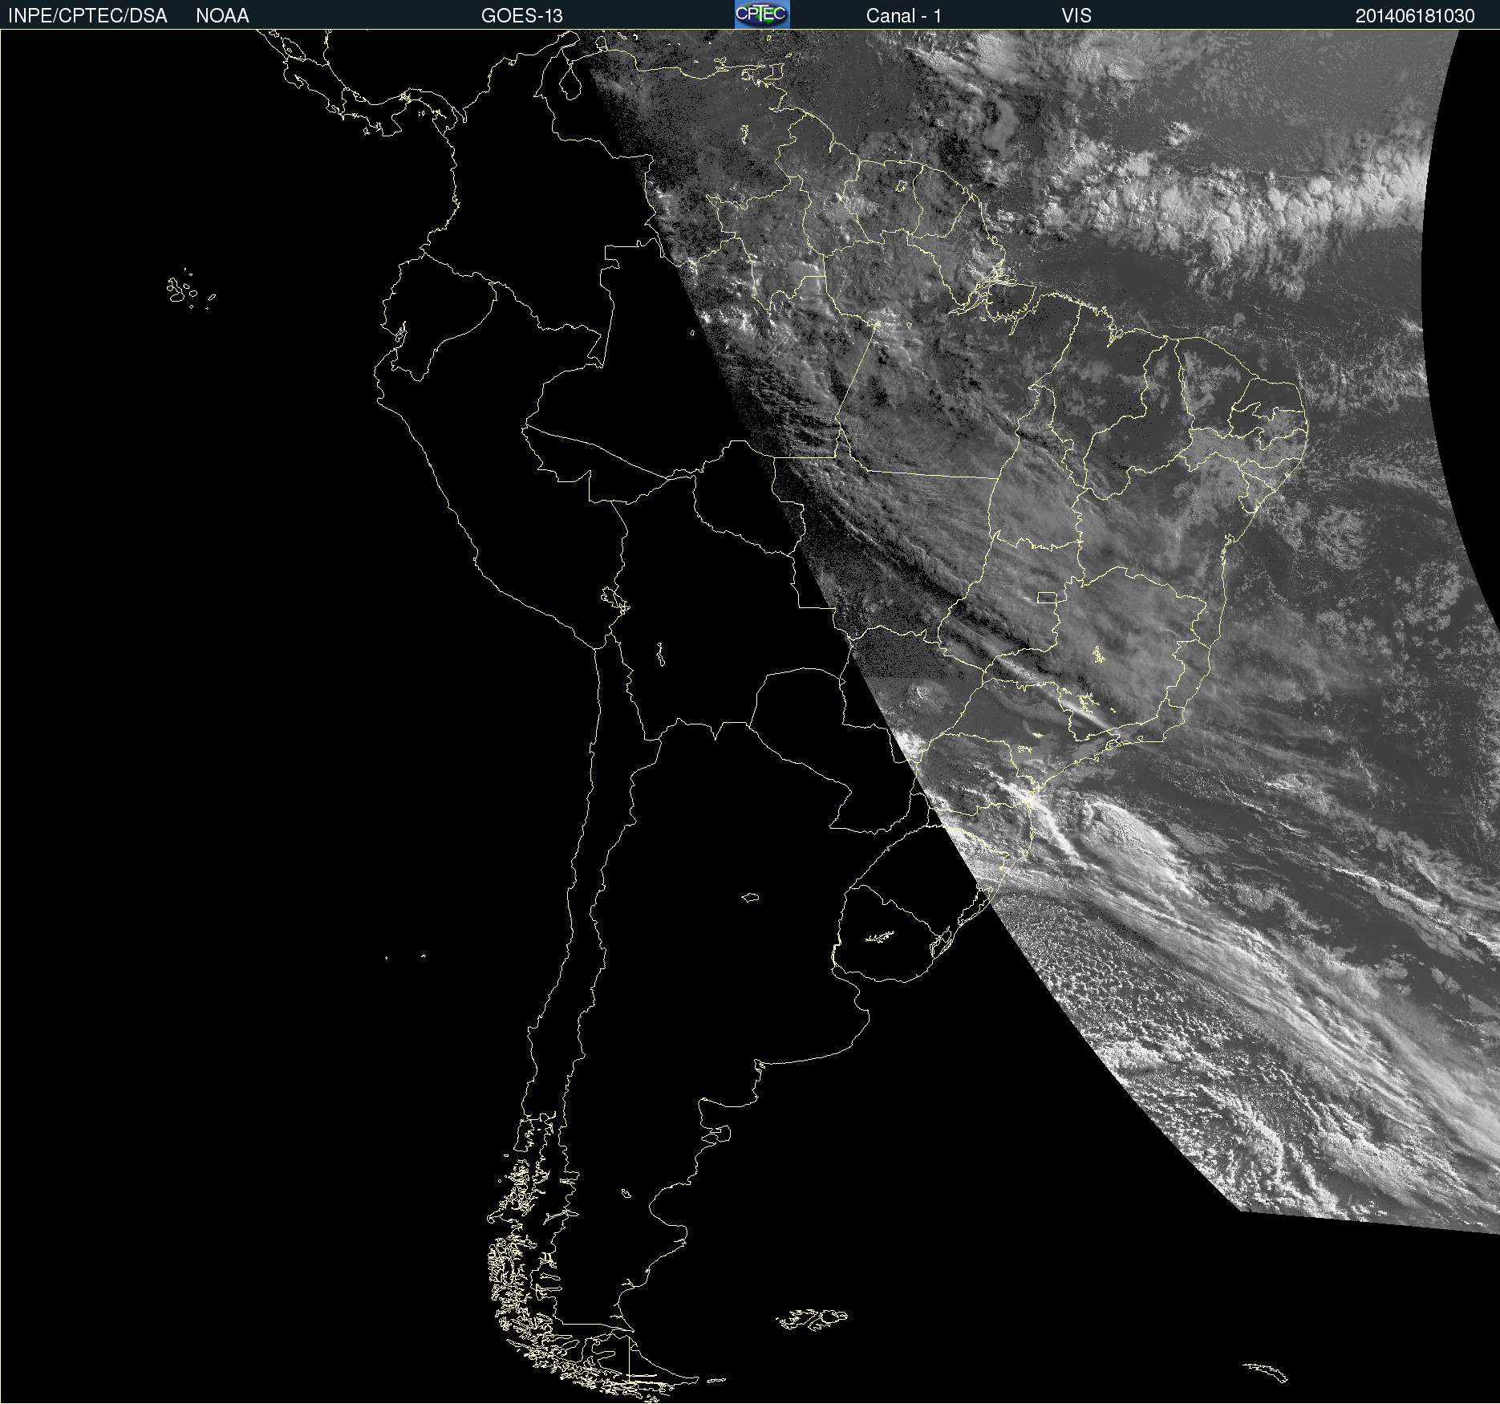The height and width of the screenshot is (1404, 1500).
Task: Click the Salar de Uyuni outline in Bolivia
Action: (x=659, y=655)
